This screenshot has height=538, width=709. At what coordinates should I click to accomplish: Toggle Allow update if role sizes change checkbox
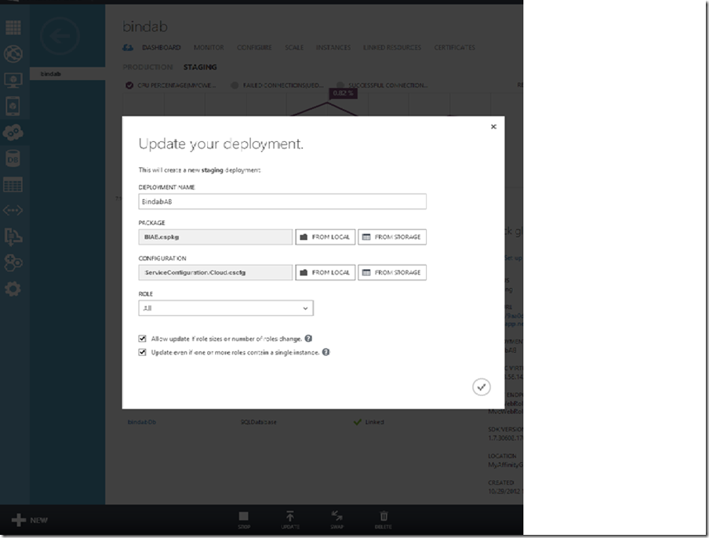[143, 339]
